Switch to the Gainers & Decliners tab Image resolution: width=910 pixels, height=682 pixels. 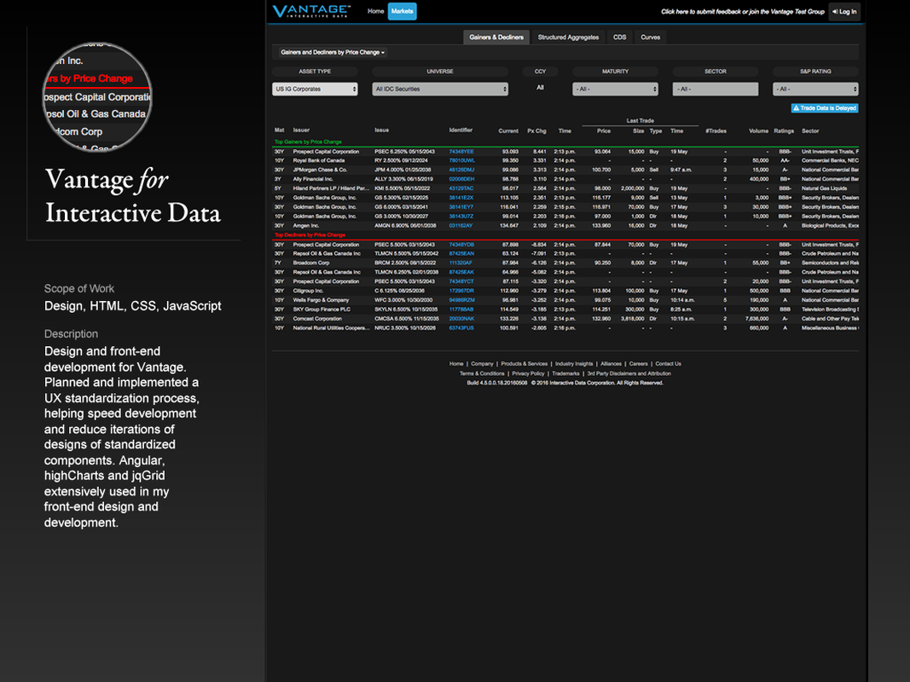(x=496, y=38)
